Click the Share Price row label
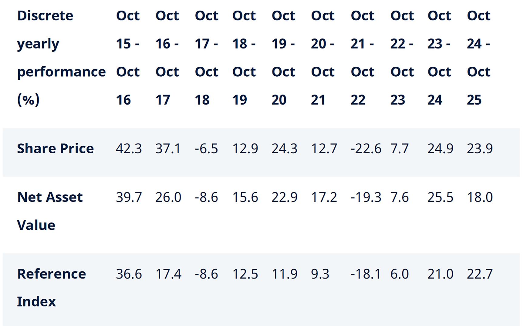This screenshot has width=527, height=326. point(55,148)
